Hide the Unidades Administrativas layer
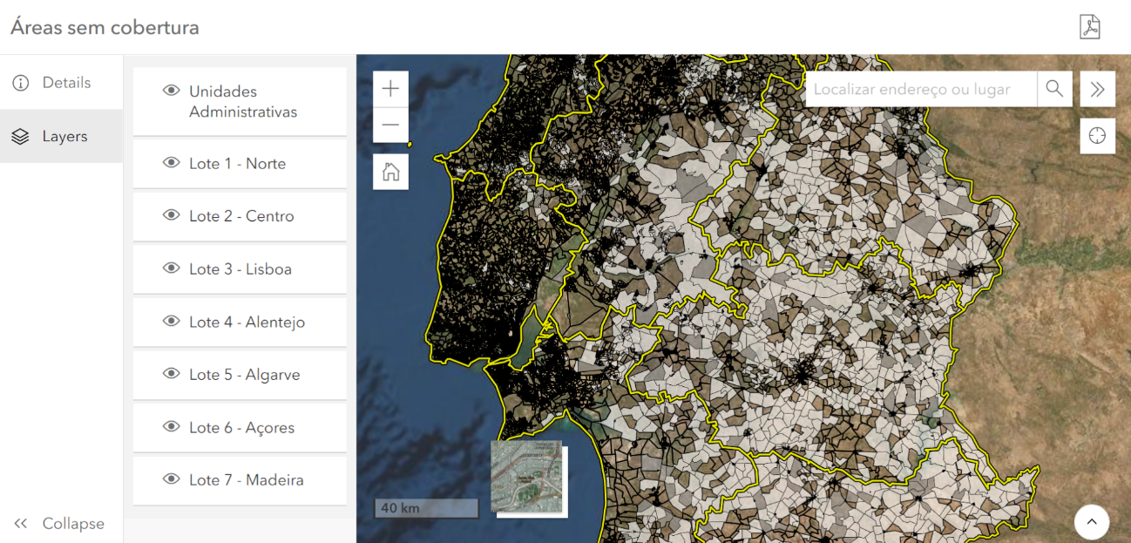 (172, 91)
